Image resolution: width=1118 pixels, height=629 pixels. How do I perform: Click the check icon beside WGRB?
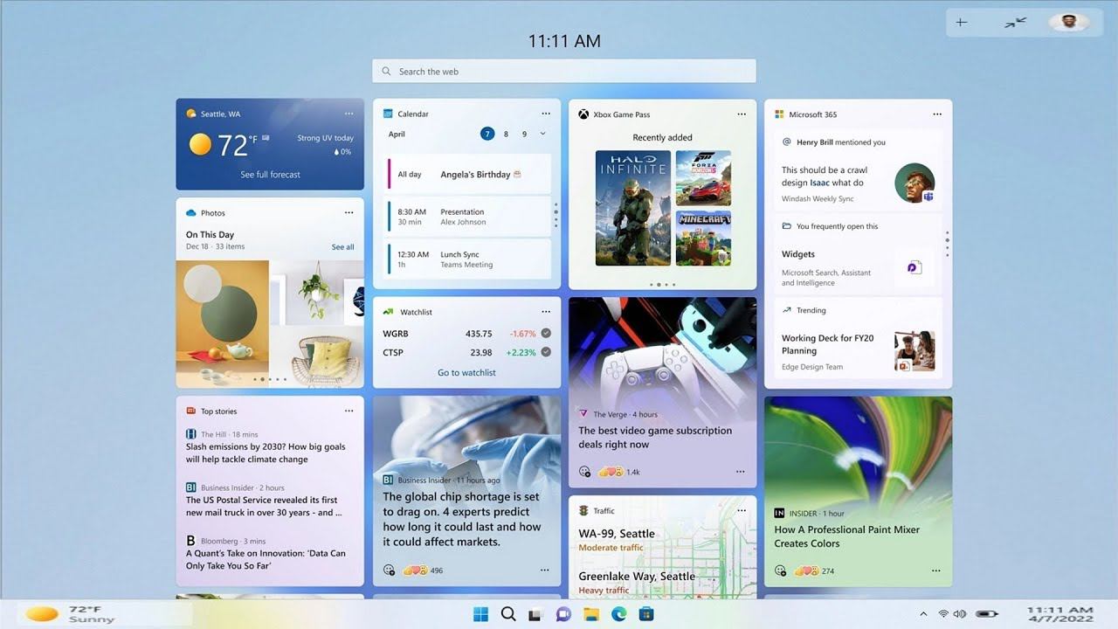[546, 333]
